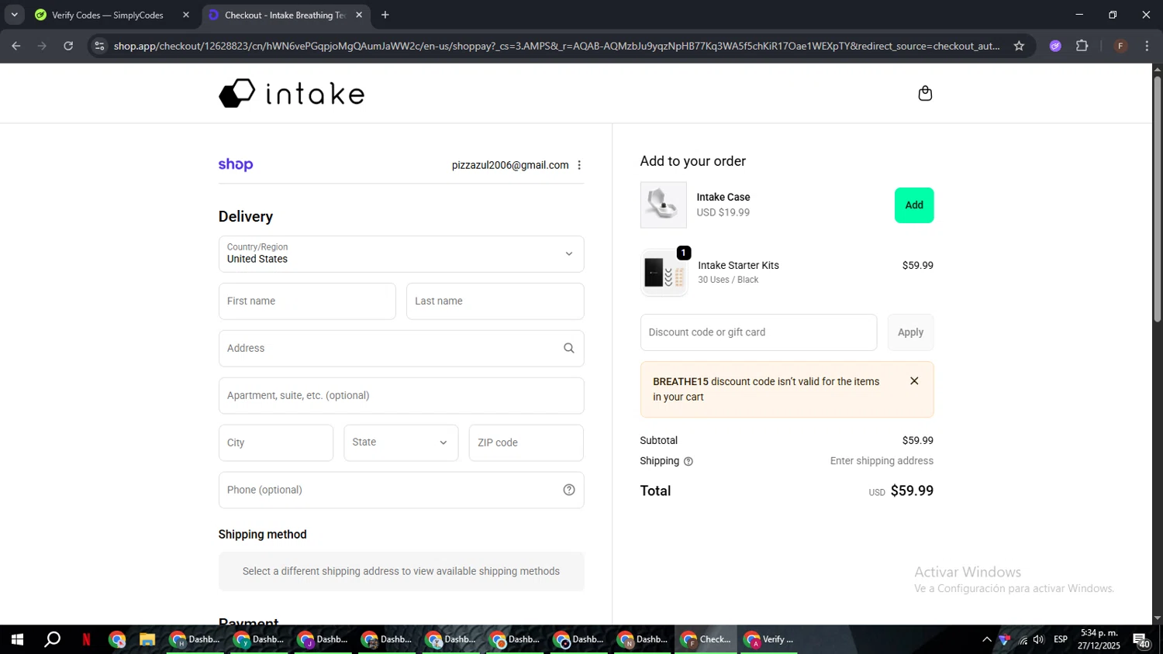
Task: Click the browser address bar URL
Action: point(557,46)
